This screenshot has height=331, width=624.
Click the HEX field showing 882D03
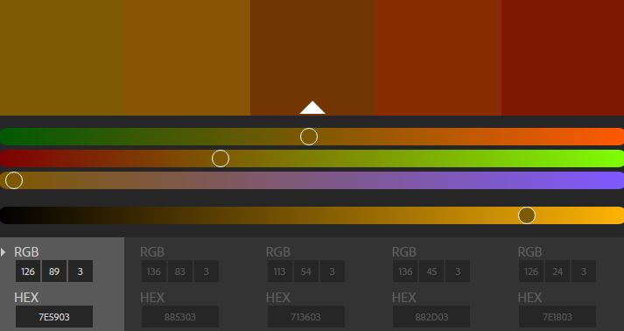point(431,317)
